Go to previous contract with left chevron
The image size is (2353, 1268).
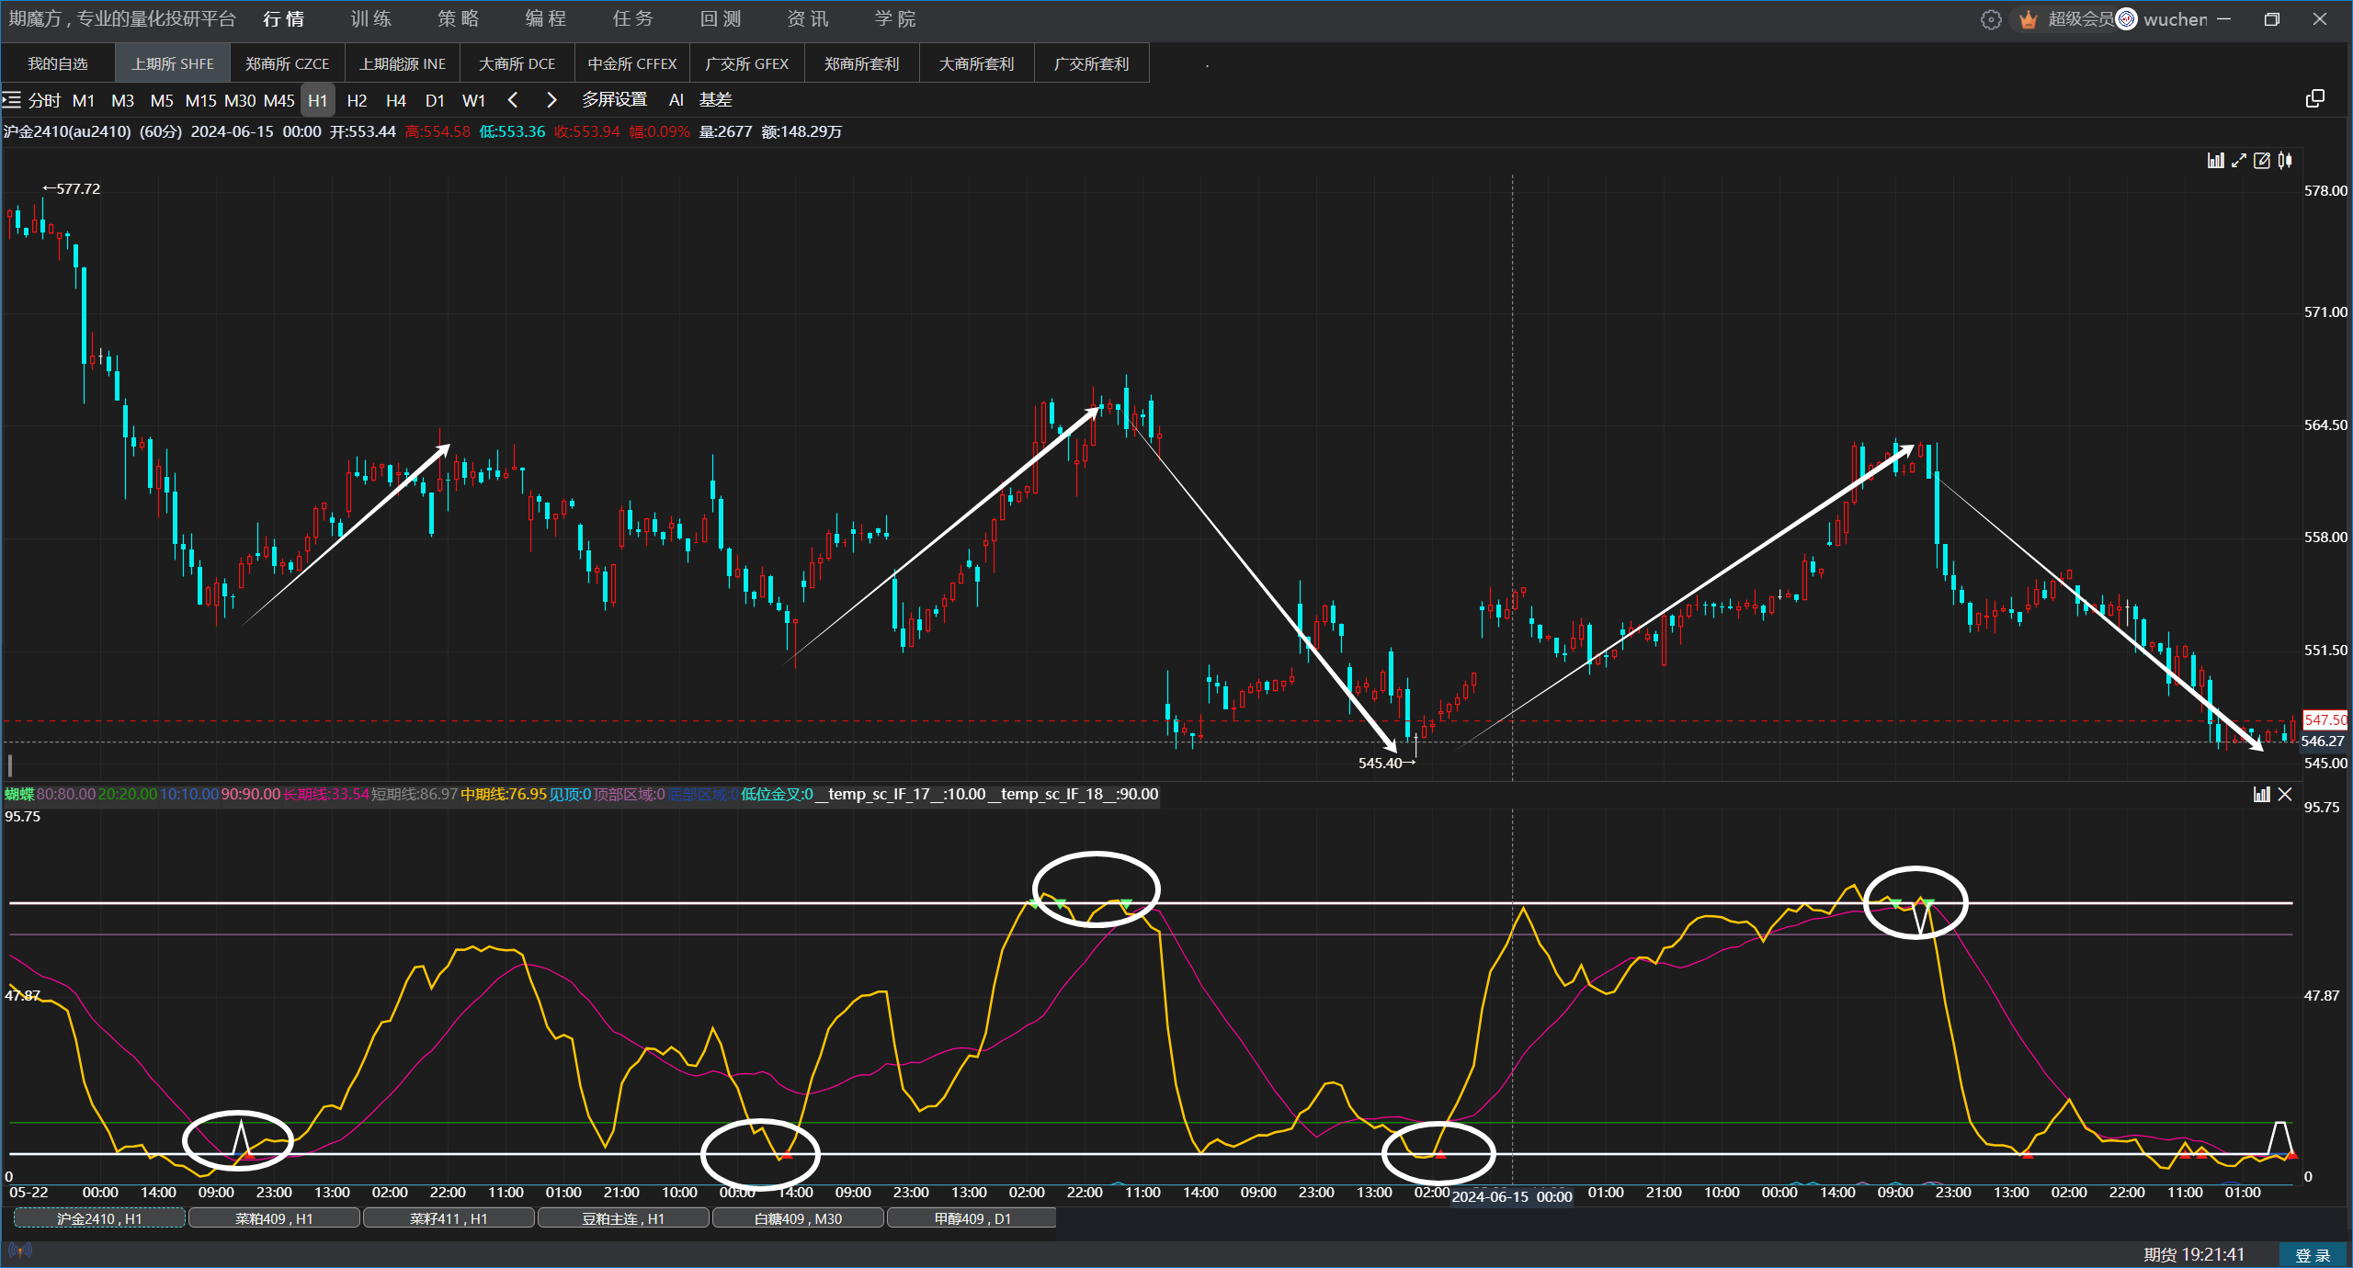coord(513,99)
